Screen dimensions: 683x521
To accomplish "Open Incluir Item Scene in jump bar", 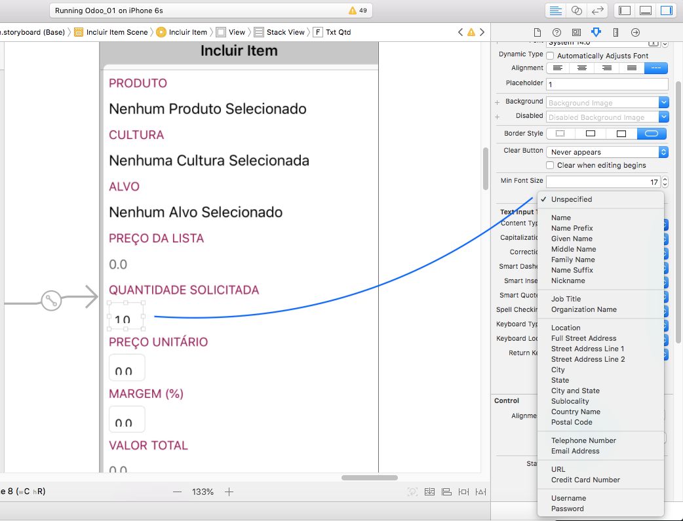I will (111, 32).
